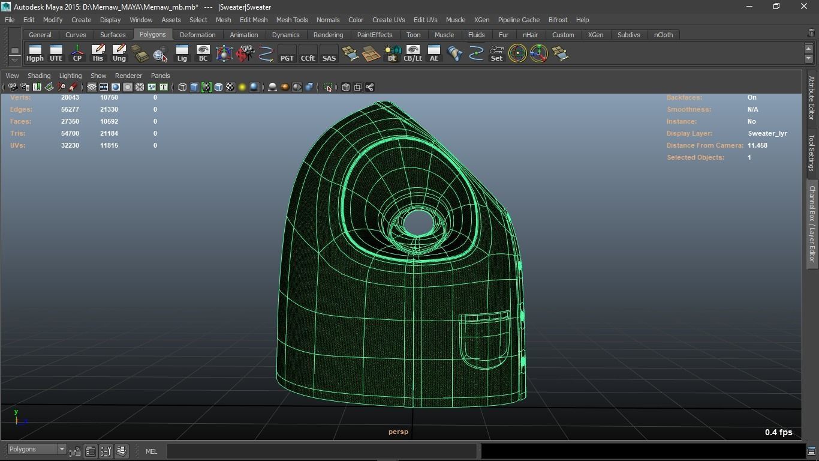
Task: Click the red-green-blue axis manipulator shelf icon
Action: 538,53
